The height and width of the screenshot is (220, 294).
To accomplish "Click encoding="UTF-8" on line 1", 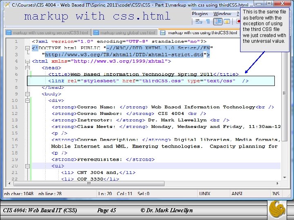I will pyautogui.click(x=122, y=41).
